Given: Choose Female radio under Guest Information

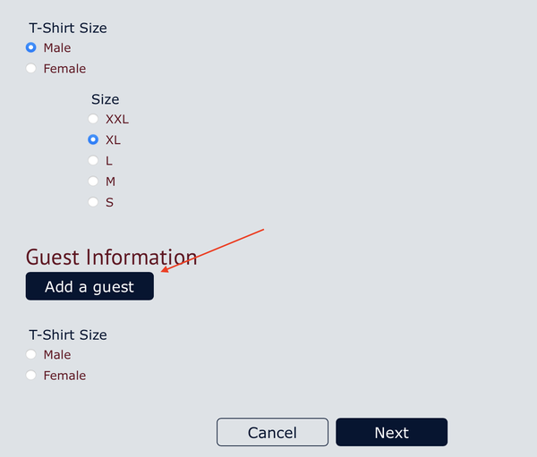Looking at the screenshot, I should [31, 376].
